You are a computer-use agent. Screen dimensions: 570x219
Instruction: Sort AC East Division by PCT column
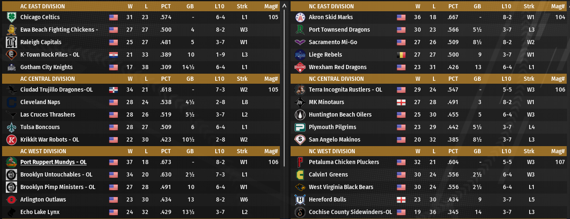(166, 6)
